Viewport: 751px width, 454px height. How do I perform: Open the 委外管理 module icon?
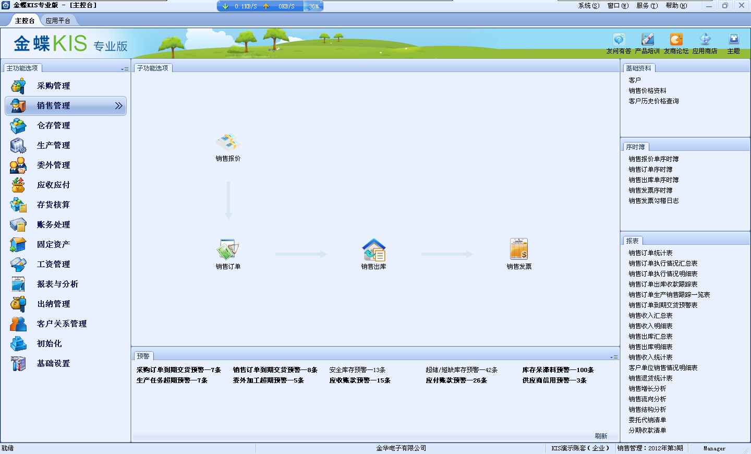pyautogui.click(x=18, y=165)
